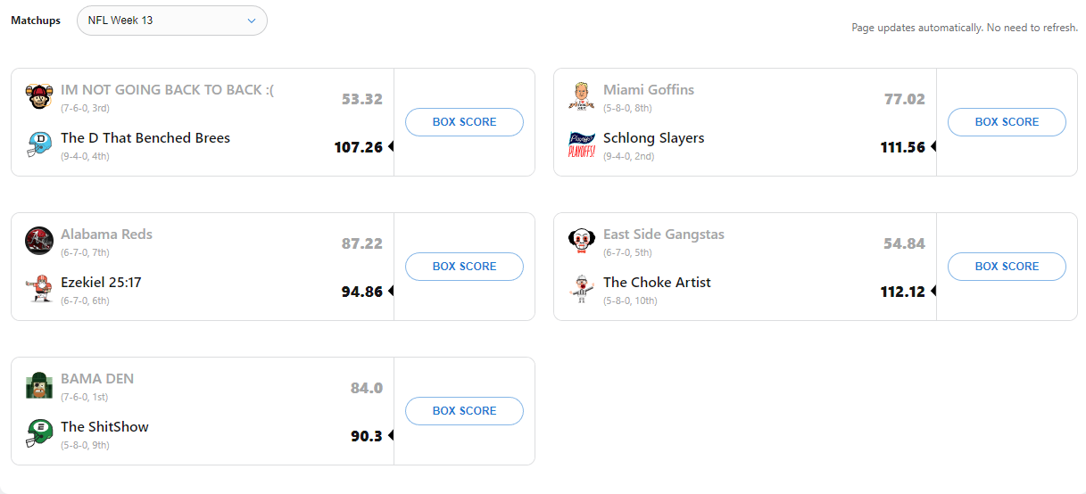Screen dimensions: 1086x494
Task: Open the NFL Week 13 matchups dropdown
Action: point(171,21)
